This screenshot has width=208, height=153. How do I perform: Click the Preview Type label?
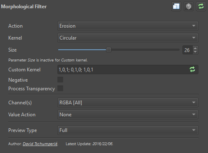click(x=23, y=130)
